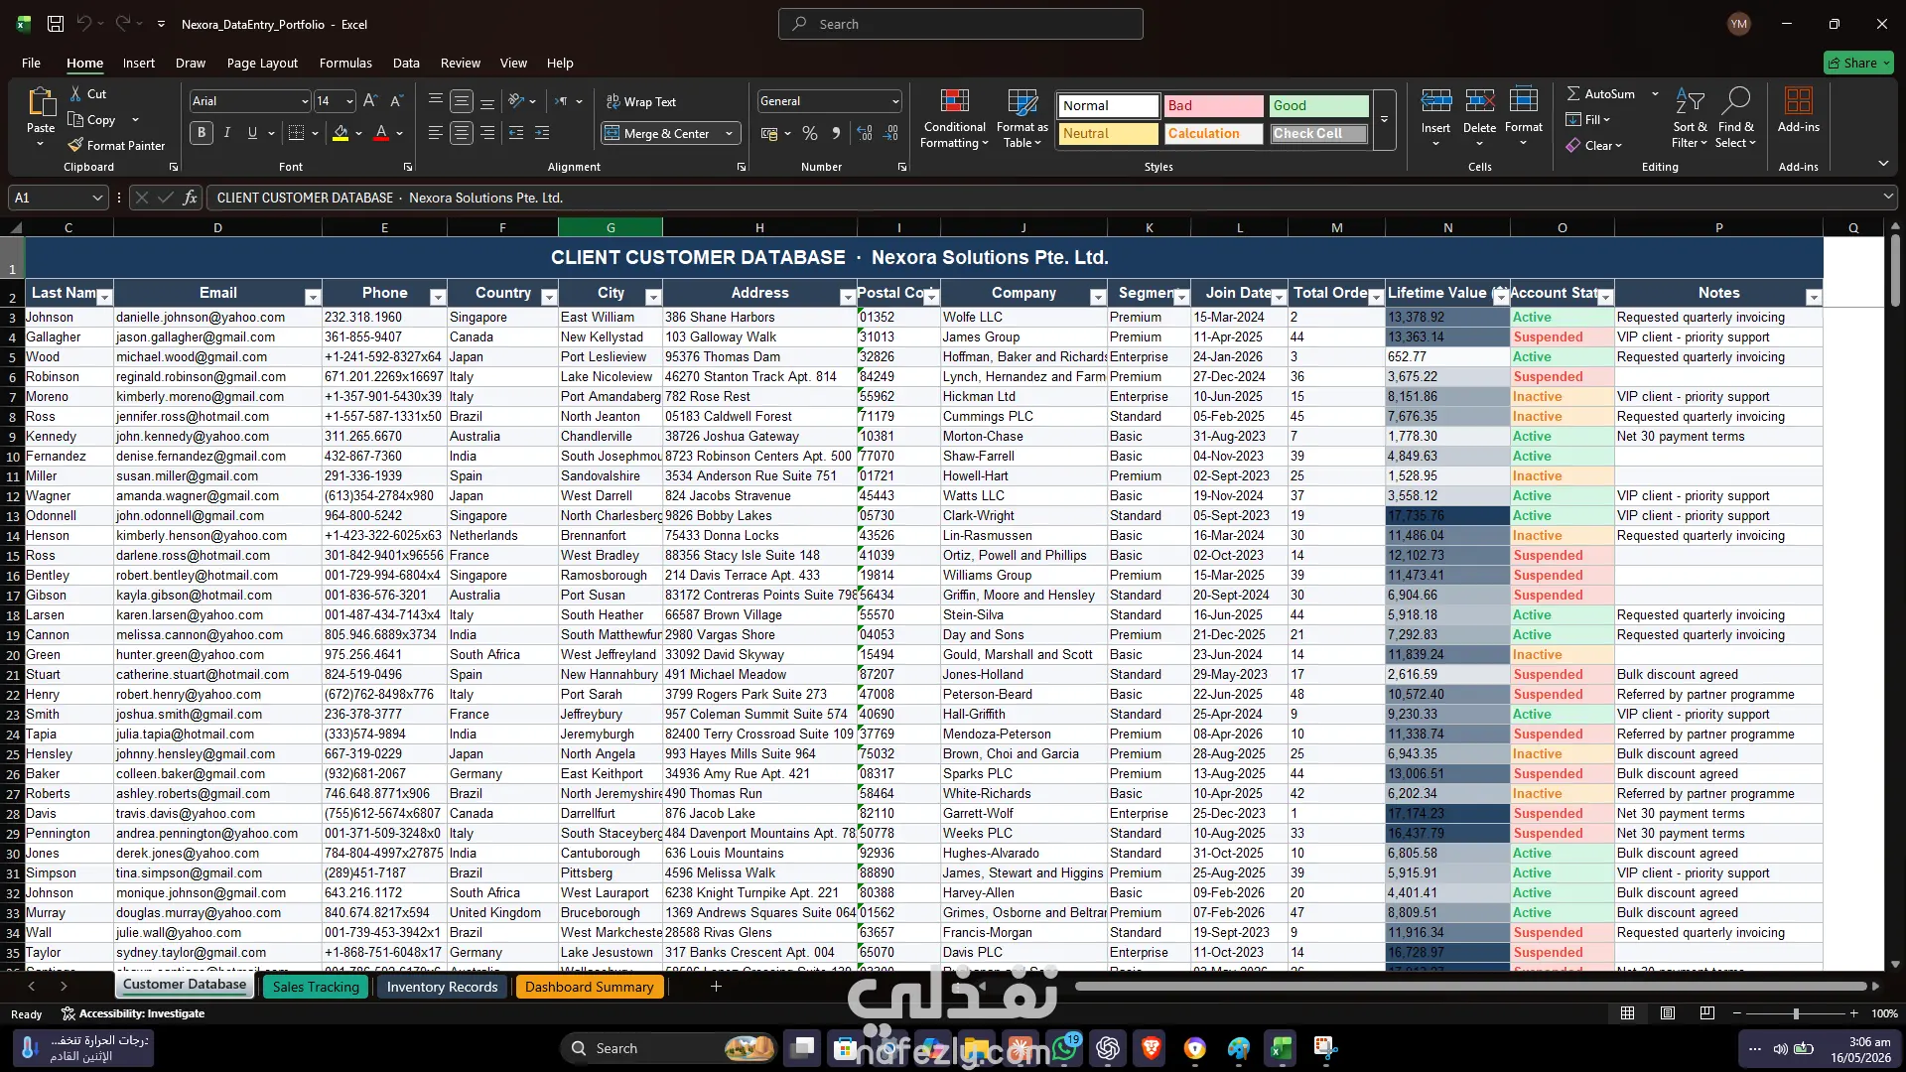Click the Align Right icon
The image size is (1906, 1072).
tap(487, 133)
